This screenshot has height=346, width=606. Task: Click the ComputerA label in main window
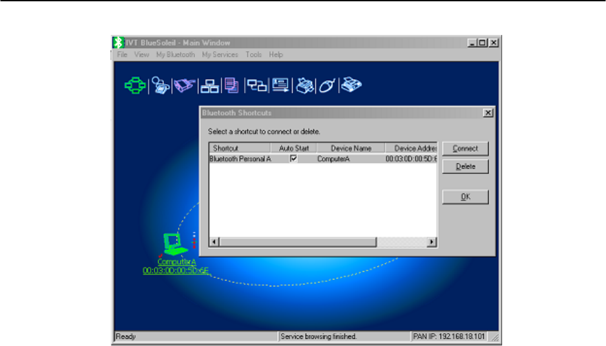click(176, 262)
